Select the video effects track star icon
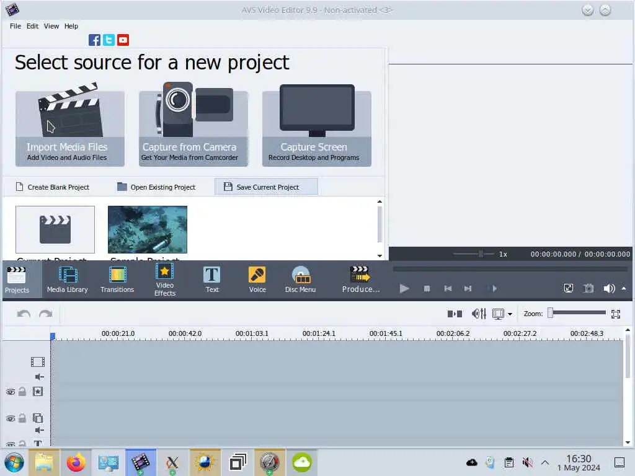The height and width of the screenshot is (476, 635). tap(38, 392)
